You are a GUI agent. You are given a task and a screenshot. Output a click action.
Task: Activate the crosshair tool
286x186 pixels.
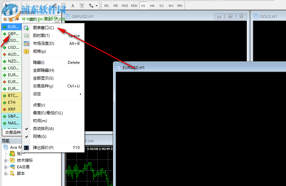click(x=16, y=6)
